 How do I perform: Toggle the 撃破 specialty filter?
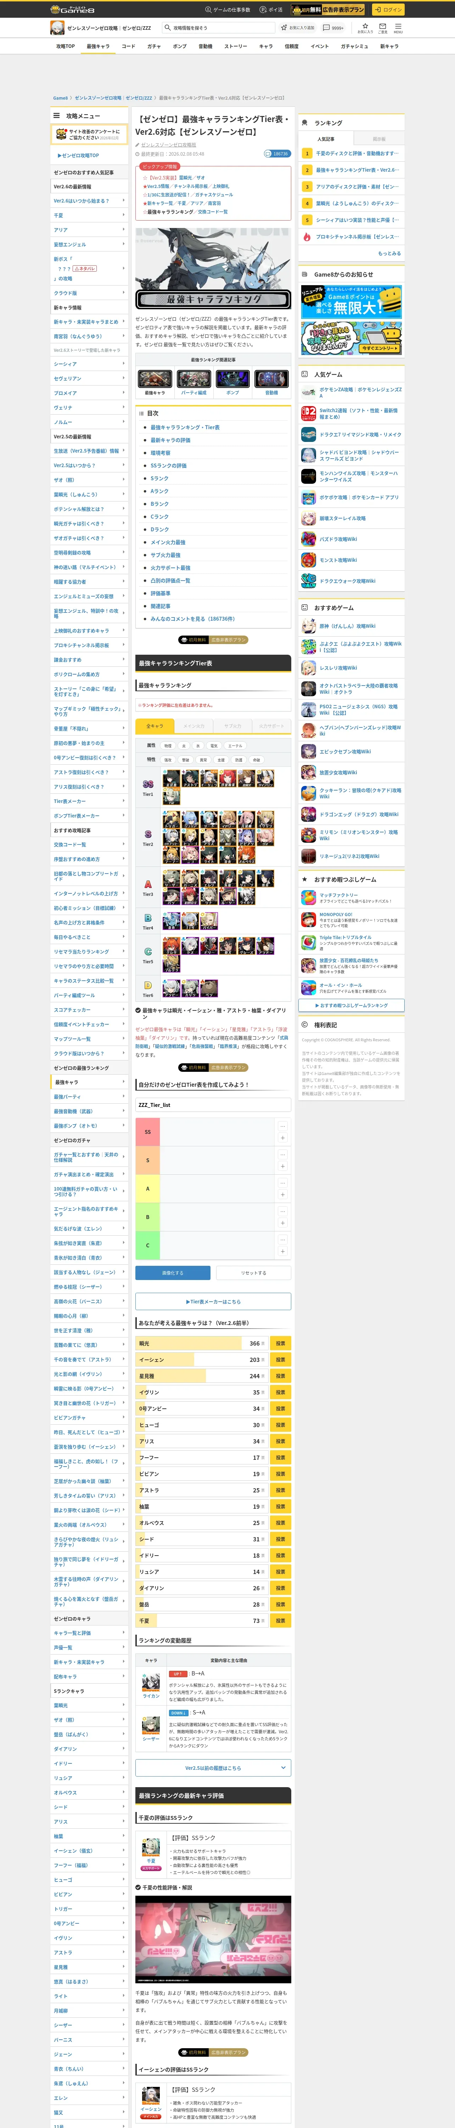tap(186, 760)
